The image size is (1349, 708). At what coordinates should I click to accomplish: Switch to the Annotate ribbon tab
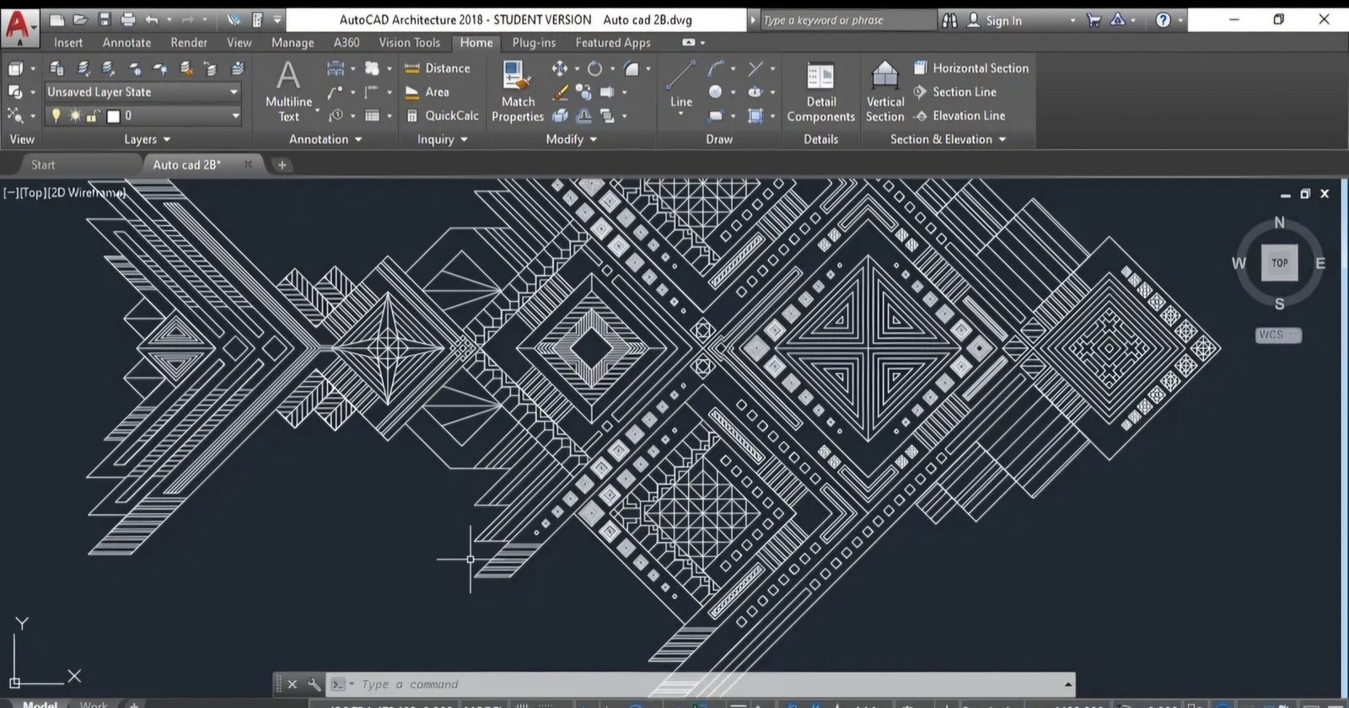tap(126, 42)
